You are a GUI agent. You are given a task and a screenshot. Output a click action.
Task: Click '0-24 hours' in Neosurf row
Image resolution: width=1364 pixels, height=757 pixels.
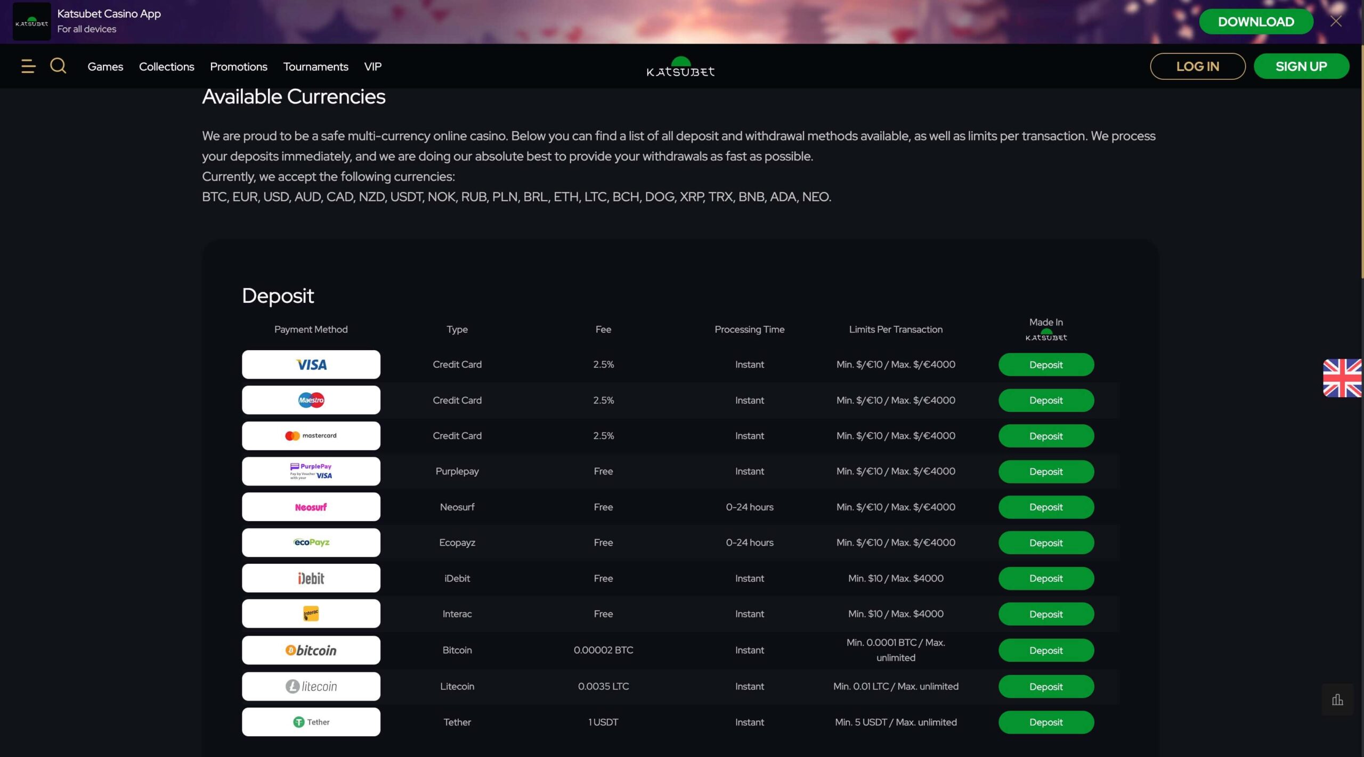coord(749,507)
